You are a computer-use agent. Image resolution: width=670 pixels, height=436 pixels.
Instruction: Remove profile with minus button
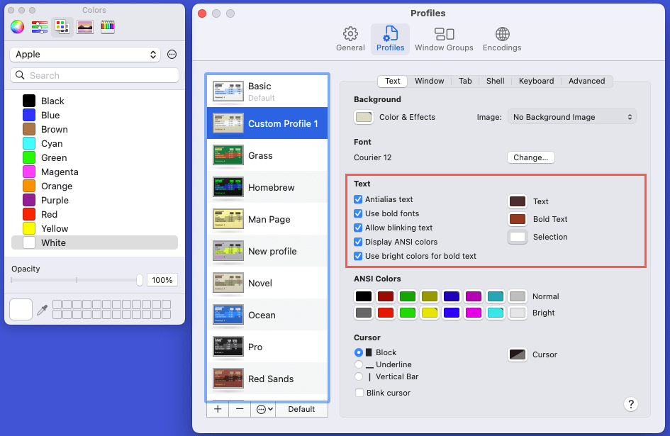click(x=240, y=409)
